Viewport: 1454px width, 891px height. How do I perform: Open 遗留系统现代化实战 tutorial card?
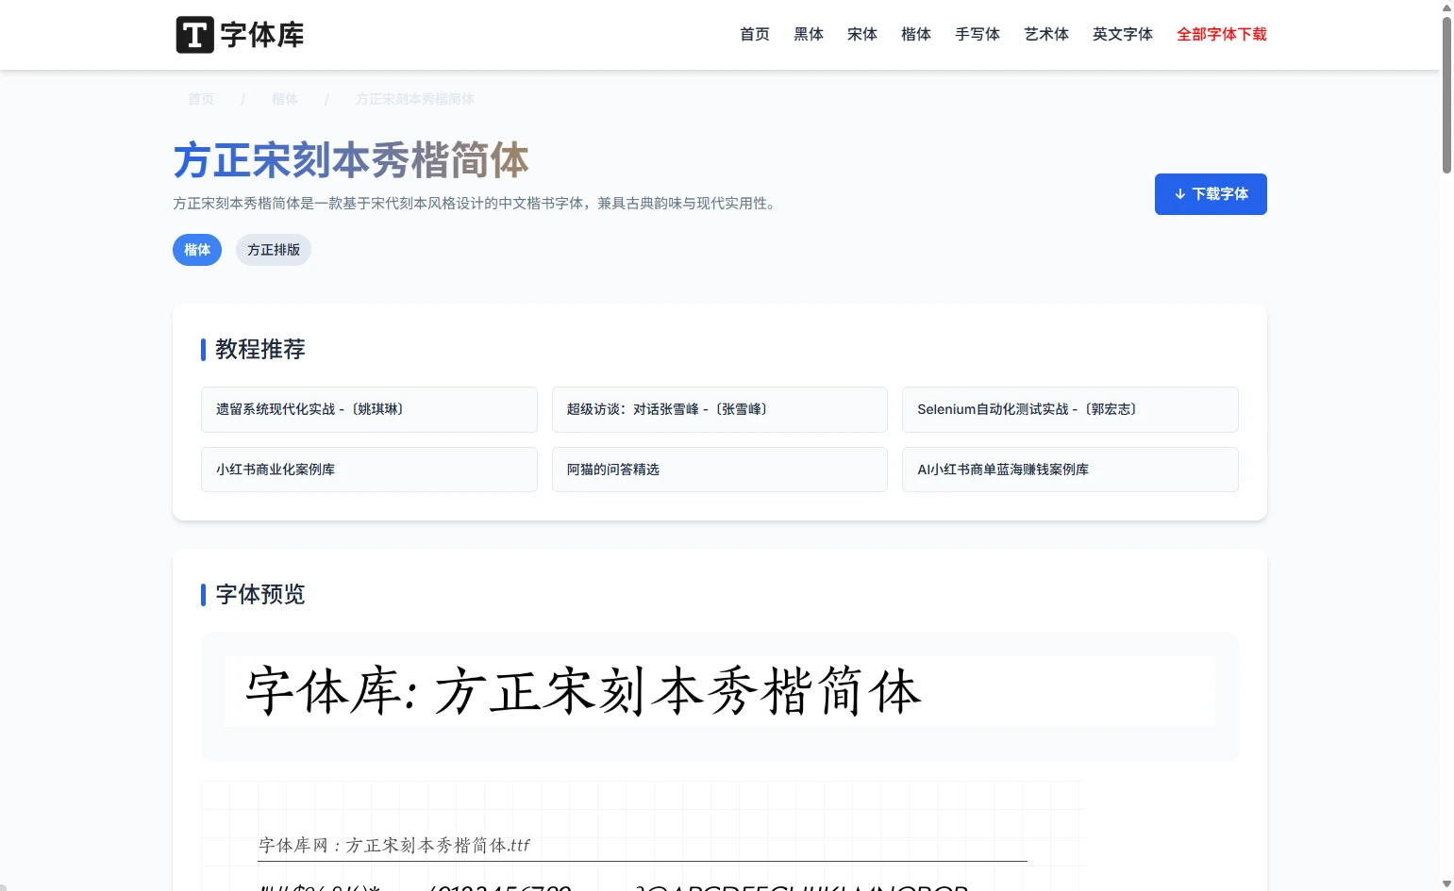click(x=369, y=409)
